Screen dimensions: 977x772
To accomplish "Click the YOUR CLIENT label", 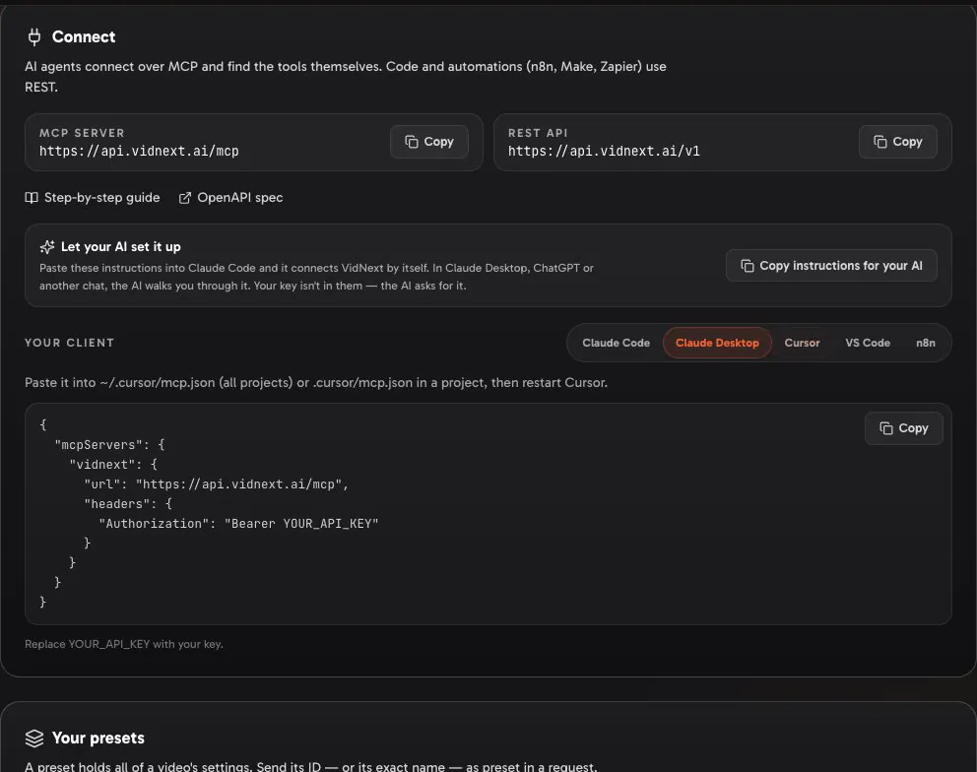I will pyautogui.click(x=70, y=343).
